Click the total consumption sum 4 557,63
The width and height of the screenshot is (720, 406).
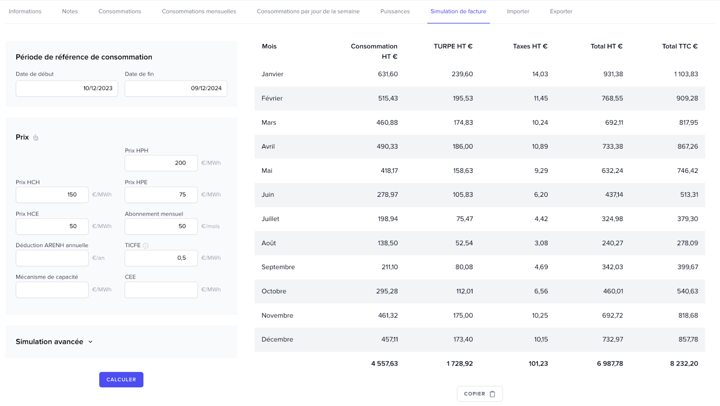click(384, 364)
